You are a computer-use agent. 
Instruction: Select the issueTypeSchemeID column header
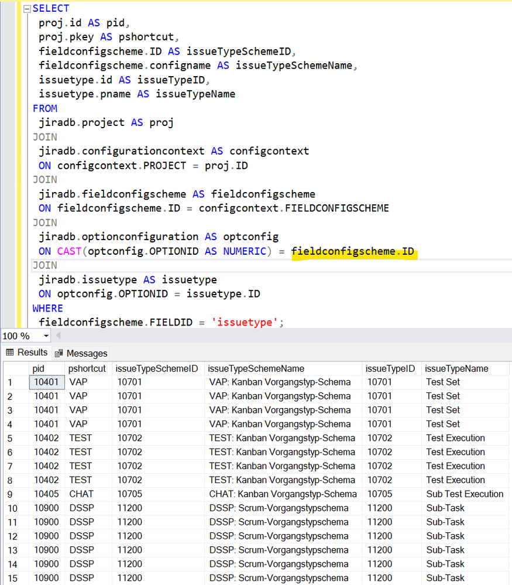(x=158, y=368)
